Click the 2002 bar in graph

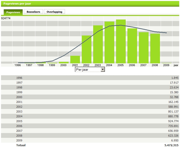87,49
